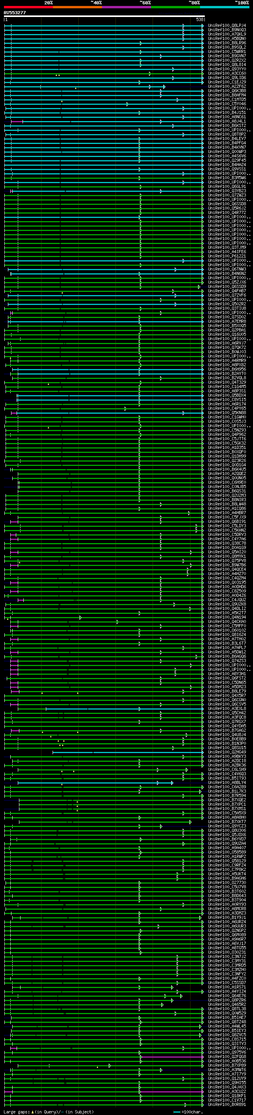Select hit label UniRef100_C4Y7A6
Image resolution: width=253 pixels, height=1115 pixels.
pyautogui.click(x=227, y=539)
